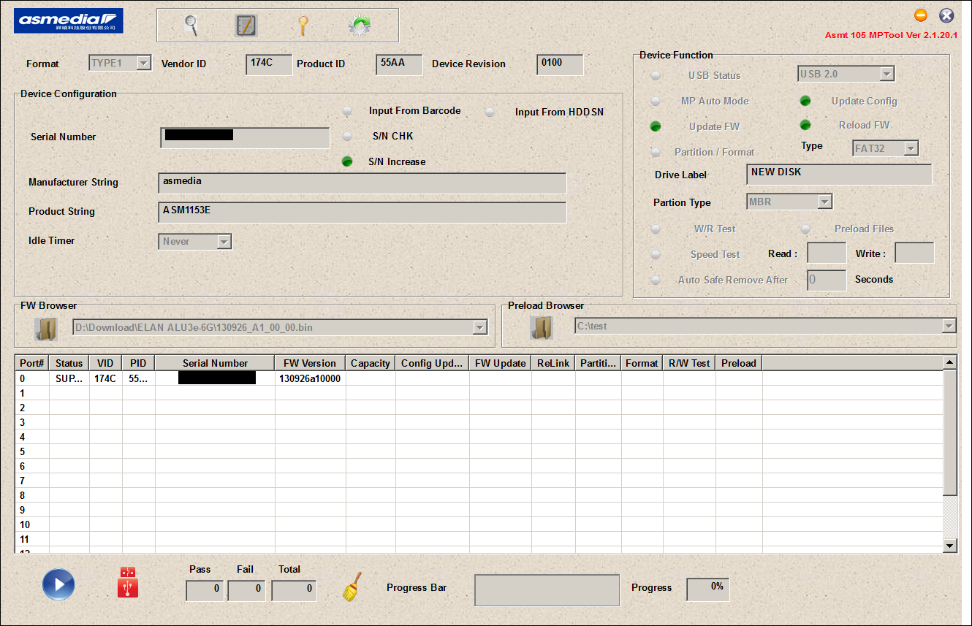Click the FW Version column header
The width and height of the screenshot is (972, 626).
(310, 363)
